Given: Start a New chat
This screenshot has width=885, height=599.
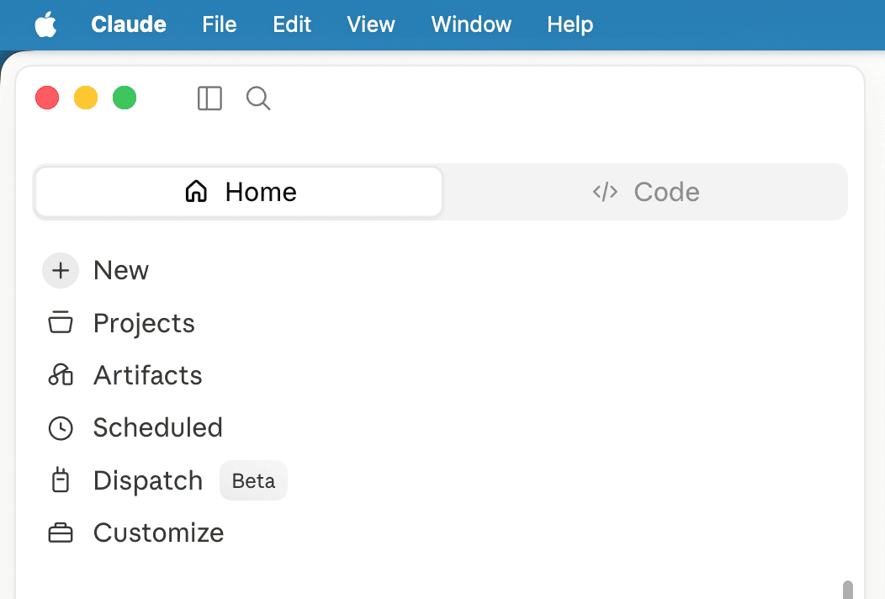Looking at the screenshot, I should pos(121,270).
